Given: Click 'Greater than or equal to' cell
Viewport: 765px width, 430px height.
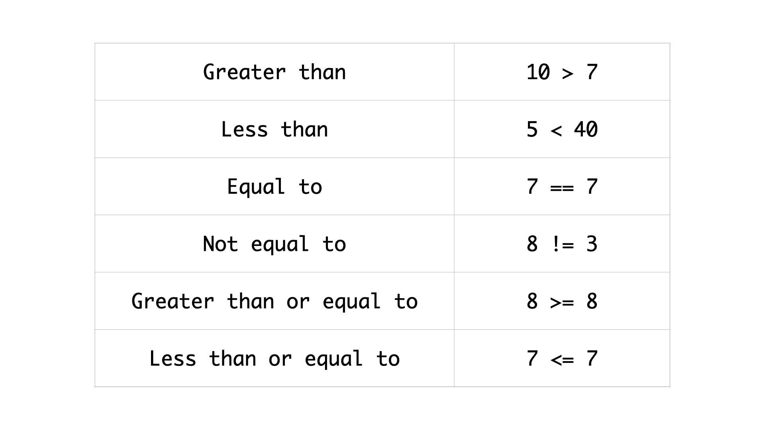Looking at the screenshot, I should (275, 301).
